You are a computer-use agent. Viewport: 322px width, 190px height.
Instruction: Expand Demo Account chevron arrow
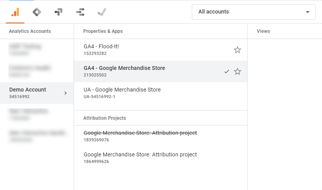click(x=65, y=93)
